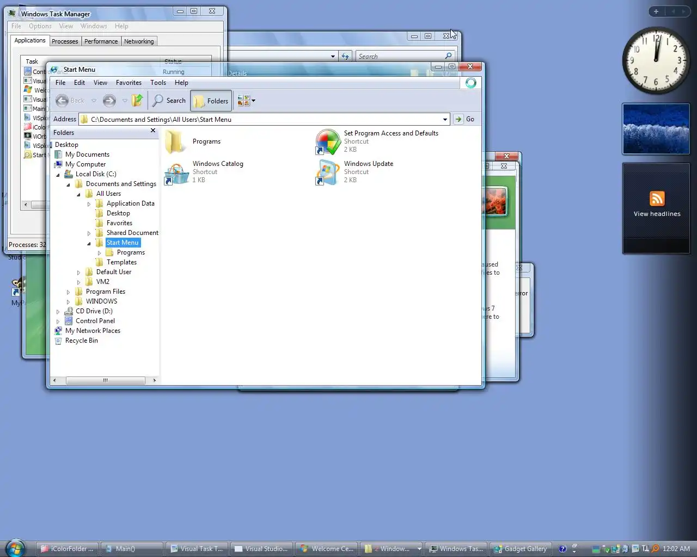The height and width of the screenshot is (557, 697).
Task: Expand the Program Files node
Action: (x=68, y=292)
